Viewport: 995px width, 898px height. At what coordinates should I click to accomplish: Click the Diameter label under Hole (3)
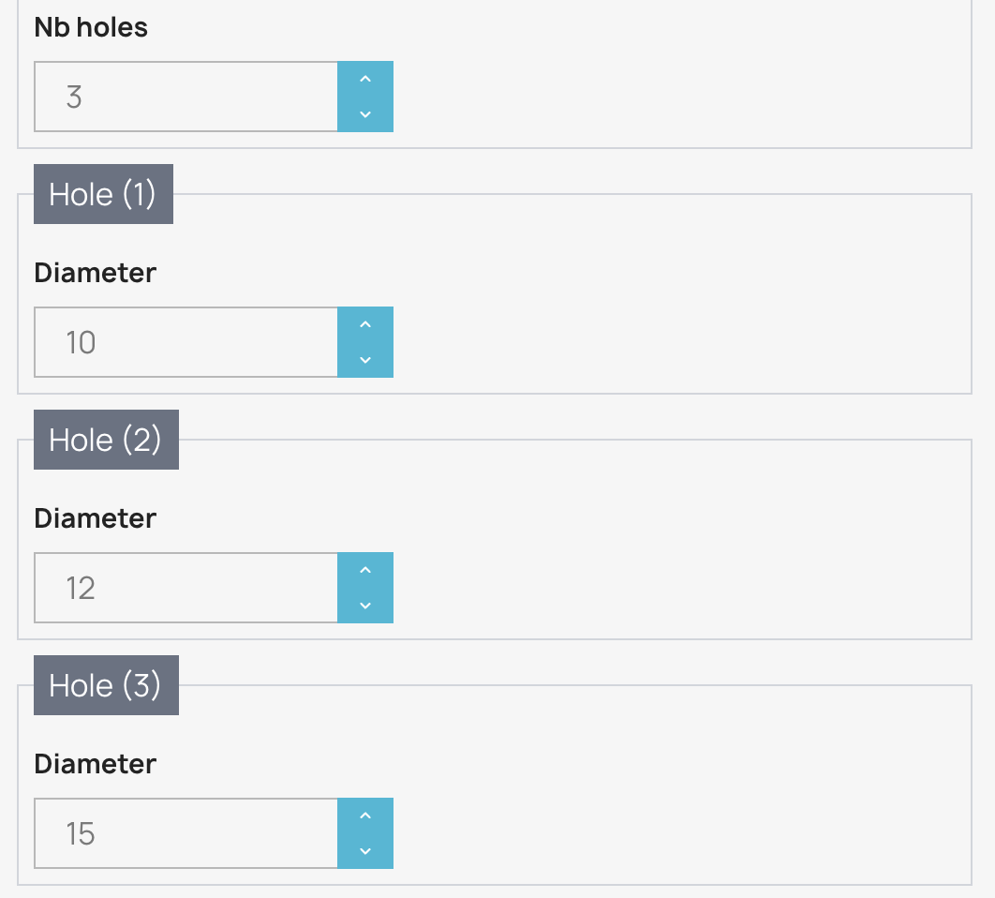pyautogui.click(x=95, y=764)
